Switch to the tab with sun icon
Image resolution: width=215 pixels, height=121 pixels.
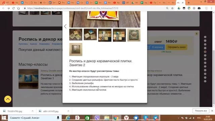tap(43, 3)
